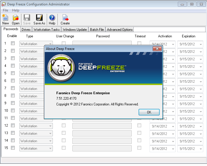This screenshot has height=166, width=207.
Task: Click the New configuration toolbar icon
Action: pos(5,20)
